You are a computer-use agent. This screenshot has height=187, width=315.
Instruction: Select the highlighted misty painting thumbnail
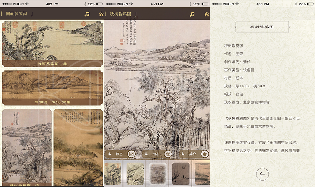[x=158, y=174]
